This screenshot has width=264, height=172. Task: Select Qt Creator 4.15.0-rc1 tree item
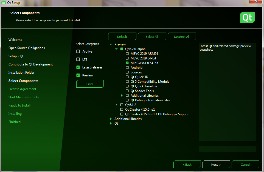tap(140, 110)
